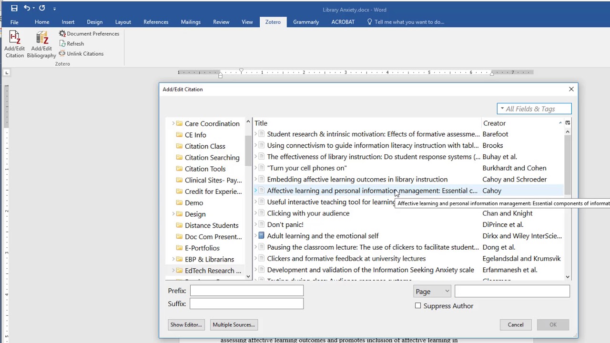Viewport: 610px width, 343px height.
Task: Click the Add/Edit Citation ribbon icon
Action: (x=14, y=38)
